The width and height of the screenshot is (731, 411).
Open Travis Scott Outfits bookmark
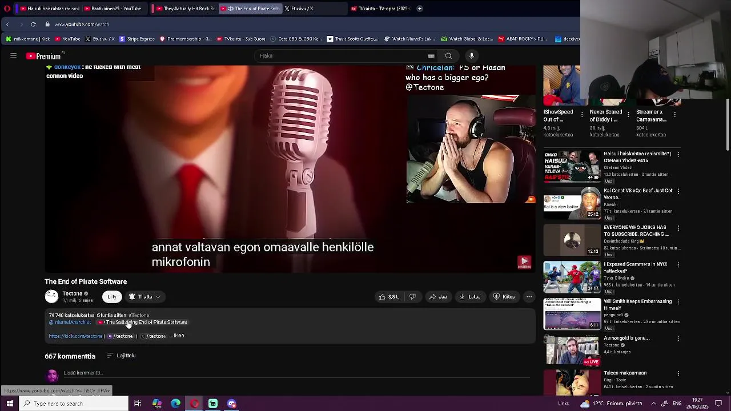coord(352,39)
